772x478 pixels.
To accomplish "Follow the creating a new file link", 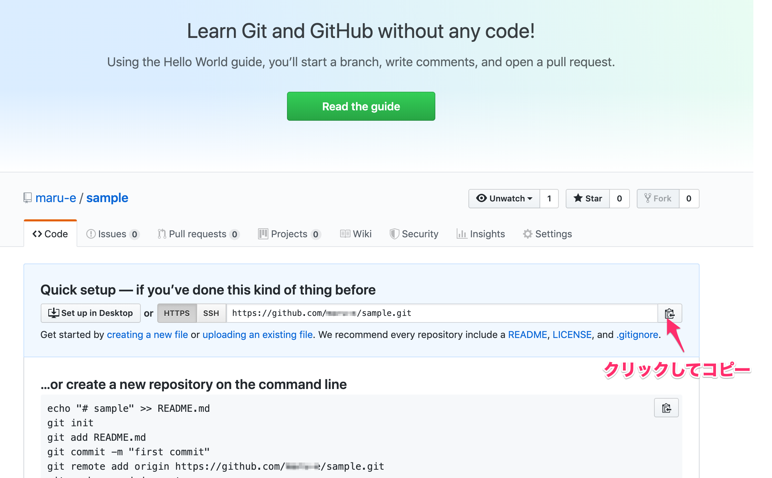I will [x=147, y=335].
